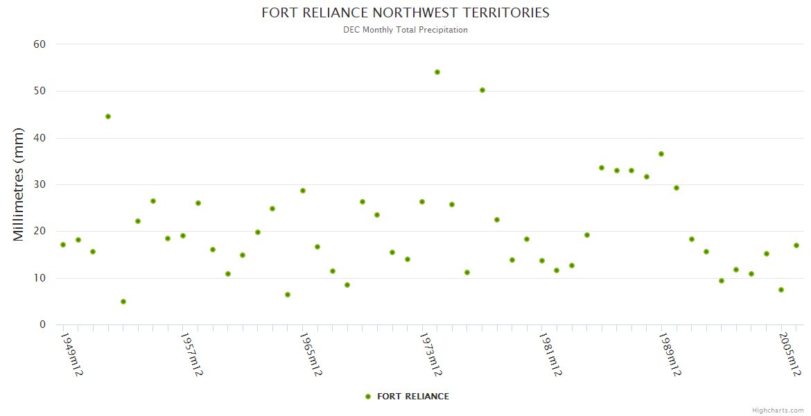Toggle the FORT RELIANCE series legend label

pyautogui.click(x=412, y=397)
